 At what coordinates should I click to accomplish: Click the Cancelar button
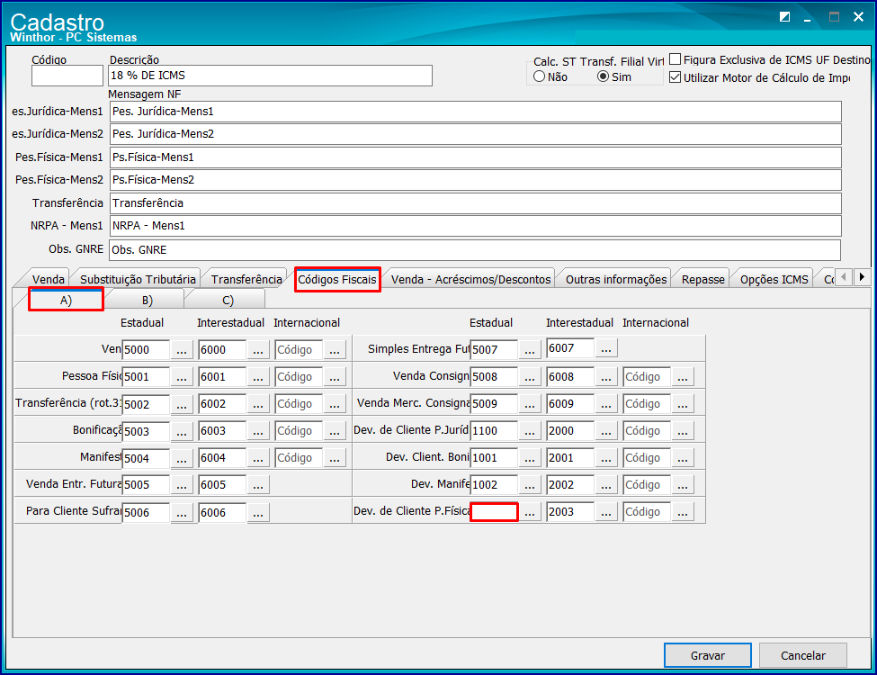pos(802,655)
